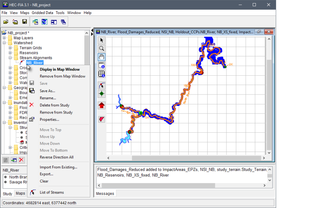
Task: Click Reverse Direction All menu entry
Action: [56, 157]
